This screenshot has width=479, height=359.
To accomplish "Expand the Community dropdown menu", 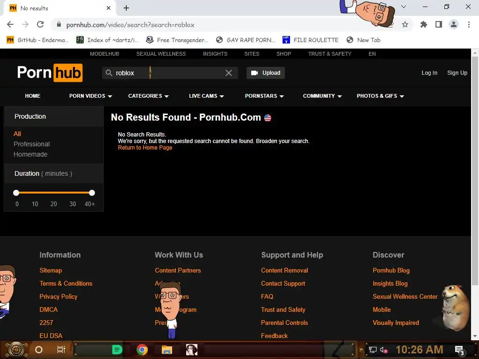I will pyautogui.click(x=322, y=96).
